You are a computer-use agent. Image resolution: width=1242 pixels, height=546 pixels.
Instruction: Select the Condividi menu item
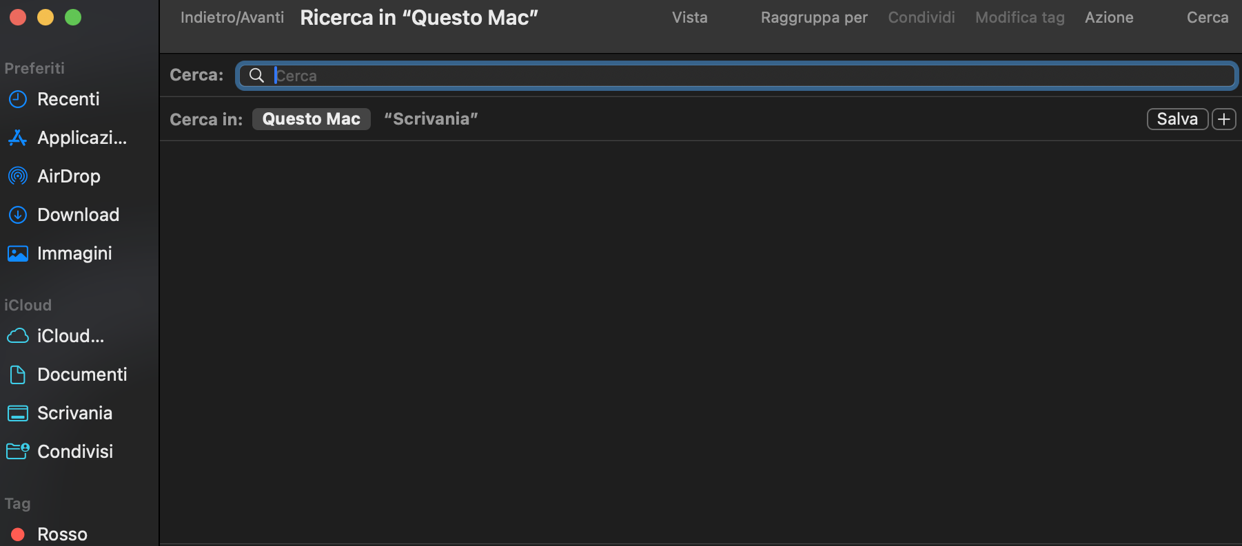921,17
